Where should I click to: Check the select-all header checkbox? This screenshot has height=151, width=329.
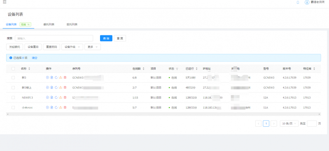13,69
